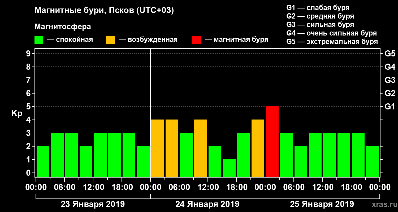Viewport: 398px width, 212px height.
Task: Click the '12:00' time label above 23 Января
Action: tap(93, 187)
